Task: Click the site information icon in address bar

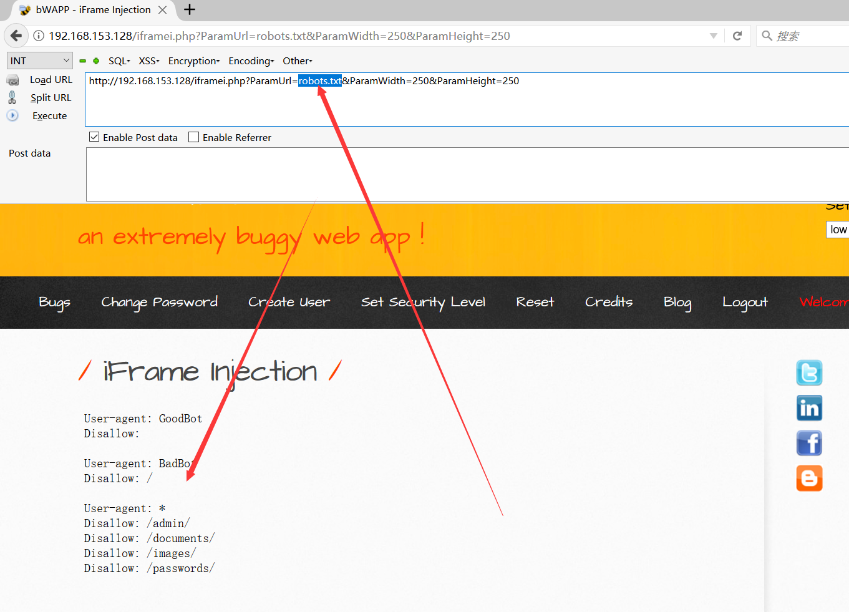Action: pyautogui.click(x=39, y=36)
